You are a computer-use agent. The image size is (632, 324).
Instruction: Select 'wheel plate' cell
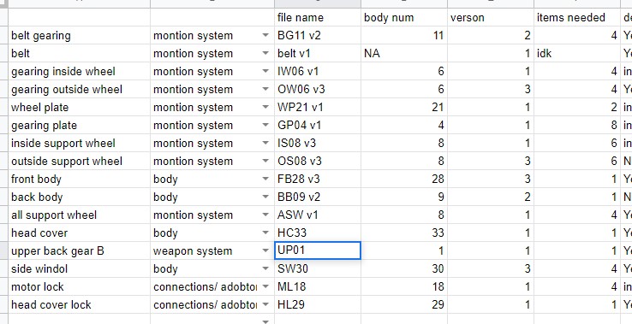[x=80, y=107]
